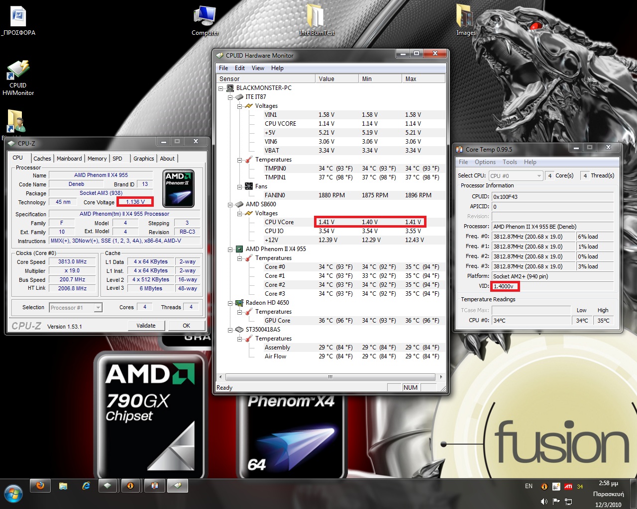This screenshot has height=509, width=637.
Task: Click the Radeon HD 4650 graphics card icon
Action: [239, 303]
